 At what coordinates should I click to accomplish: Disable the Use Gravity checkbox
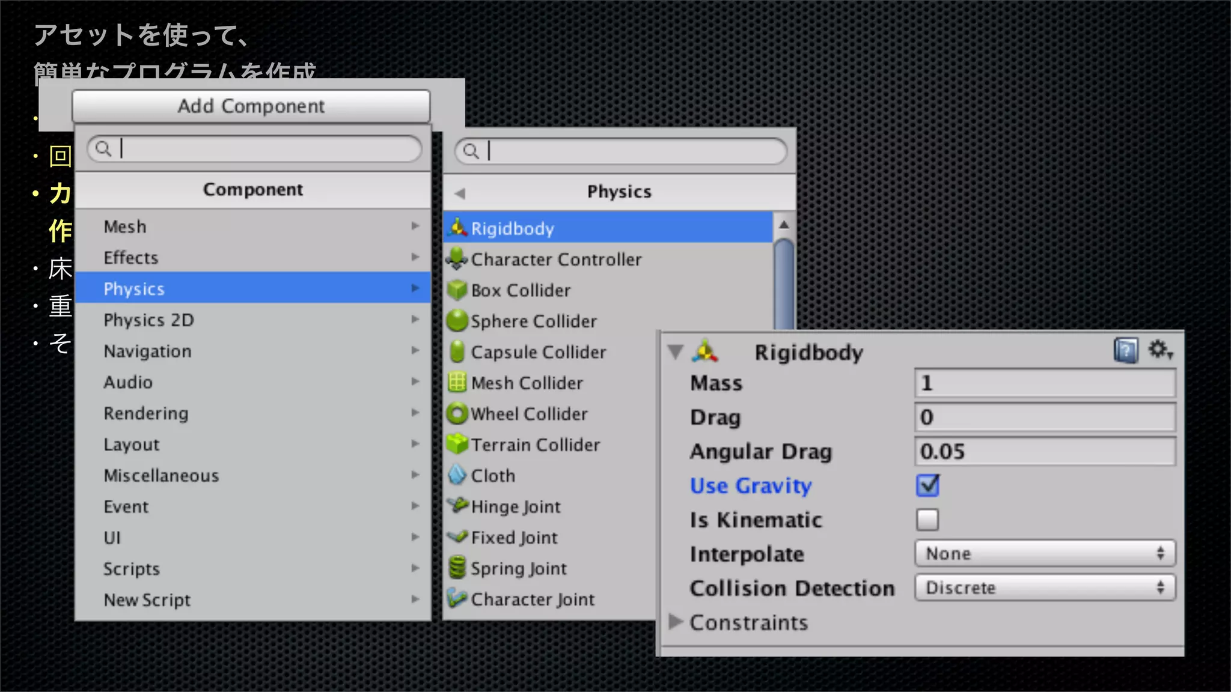click(x=927, y=485)
